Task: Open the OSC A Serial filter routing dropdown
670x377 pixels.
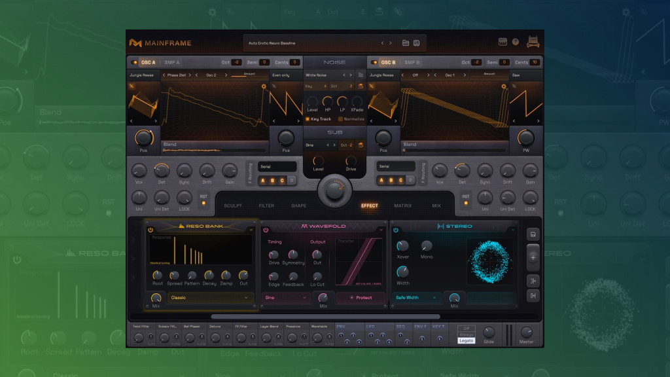Action: pos(277,167)
